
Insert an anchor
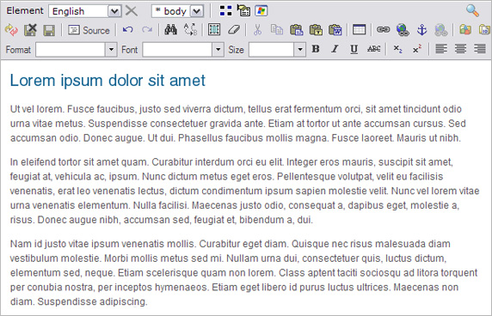pyautogui.click(x=421, y=30)
